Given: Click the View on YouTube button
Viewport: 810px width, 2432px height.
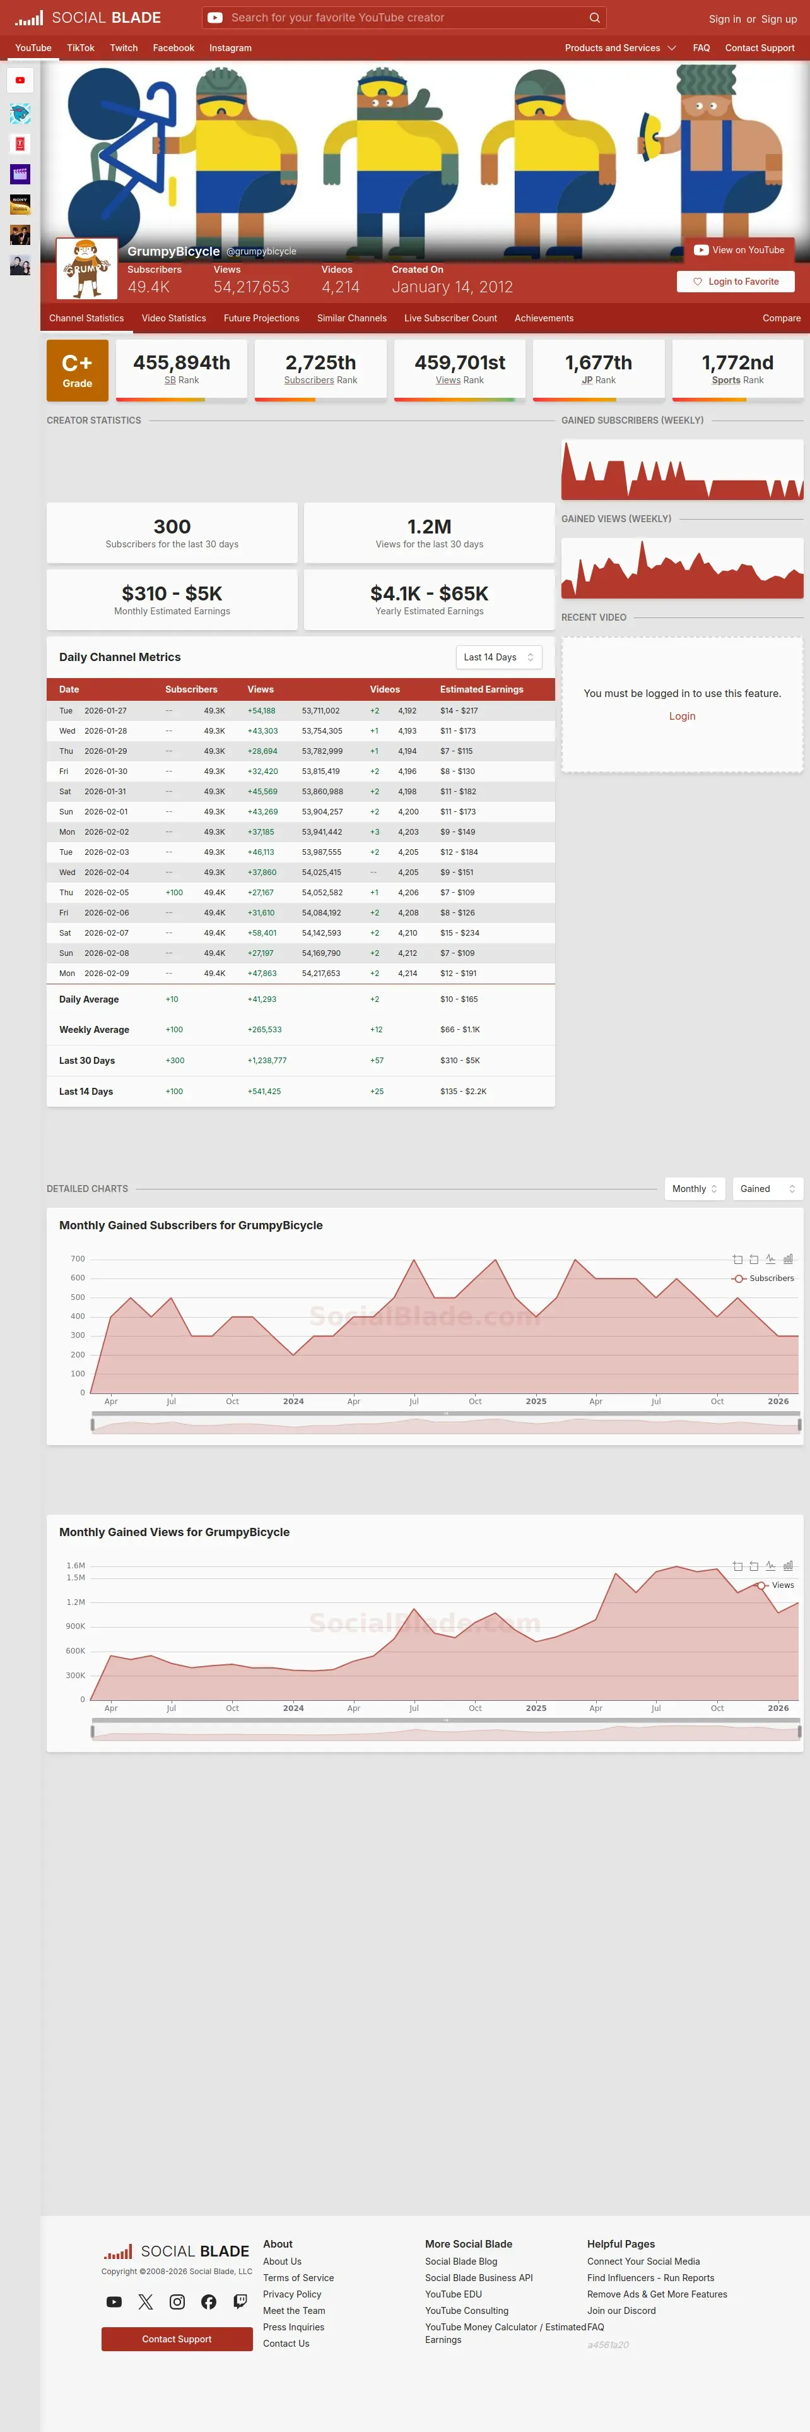Looking at the screenshot, I should point(739,250).
